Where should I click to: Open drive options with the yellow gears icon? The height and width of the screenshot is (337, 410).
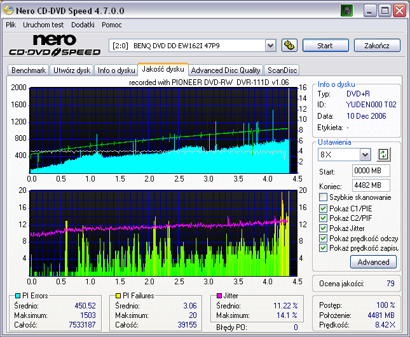coord(289,46)
